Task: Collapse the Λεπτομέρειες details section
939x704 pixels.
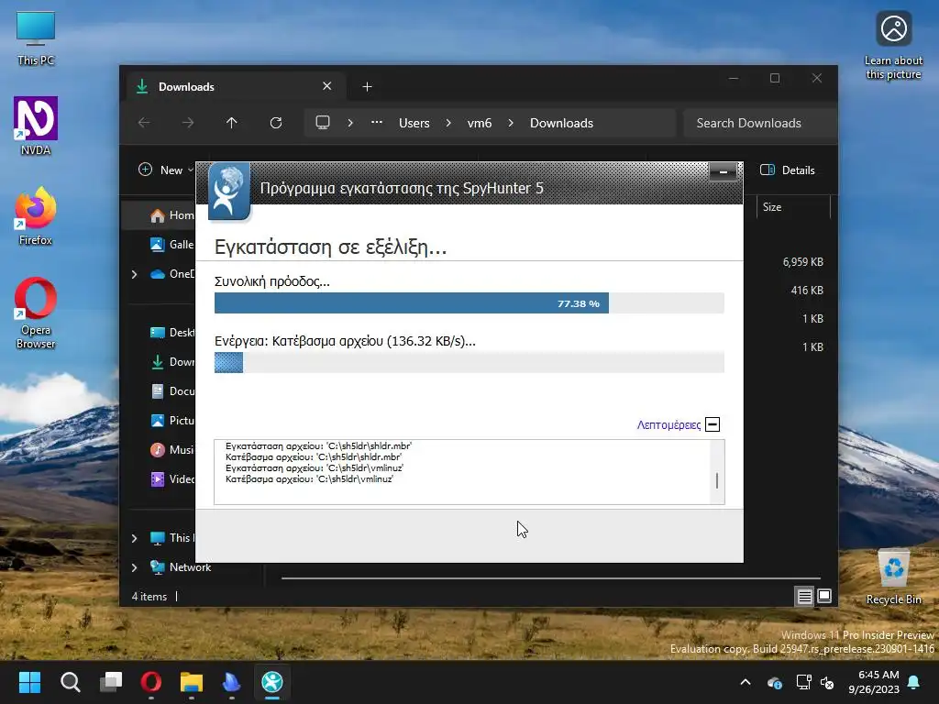Action: (x=713, y=425)
